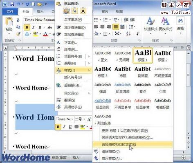193x163 pixels.
Task: Open the File tab (文件)
Action: point(10,11)
